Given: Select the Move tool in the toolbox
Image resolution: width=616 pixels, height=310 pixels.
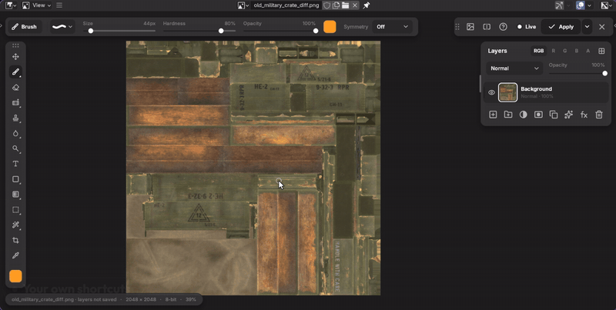Looking at the screenshot, I should point(15,57).
